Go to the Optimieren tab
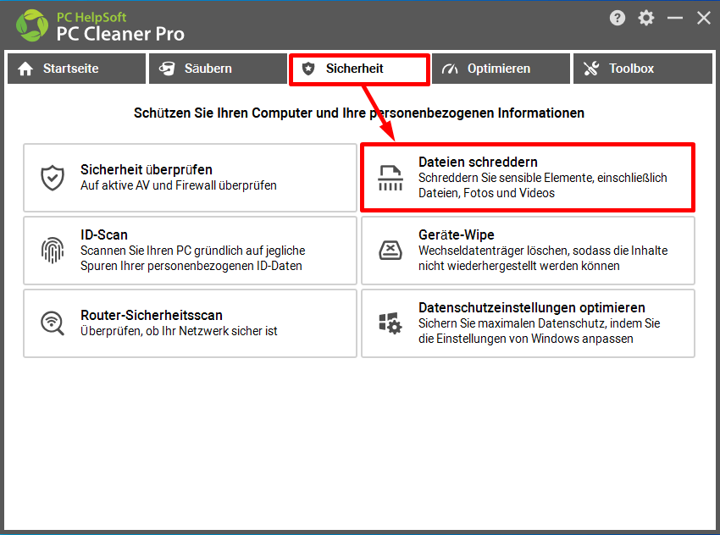This screenshot has width=720, height=535. coord(501,69)
